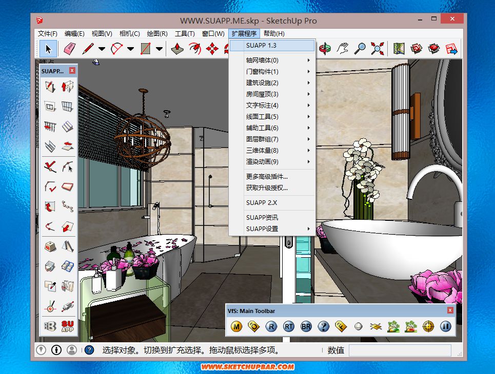Activate the Arc drawing tool

(116, 49)
